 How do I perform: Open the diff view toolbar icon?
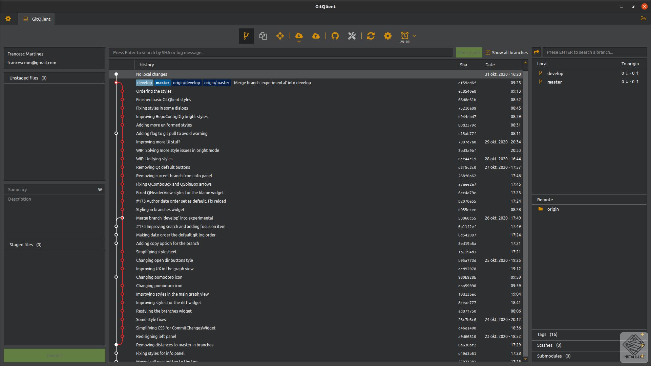click(x=263, y=36)
